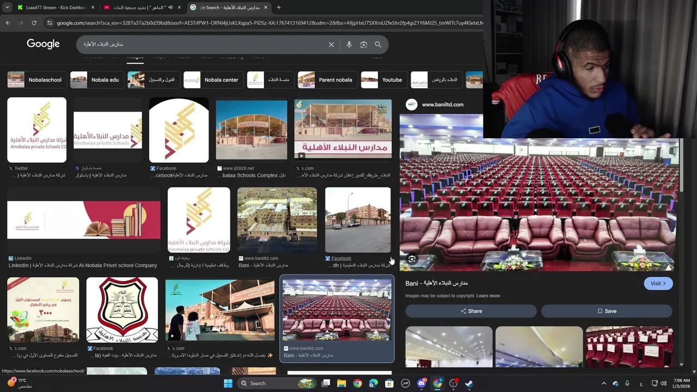Click the Google logo
Screen dimensions: 697x392
coord(43,44)
